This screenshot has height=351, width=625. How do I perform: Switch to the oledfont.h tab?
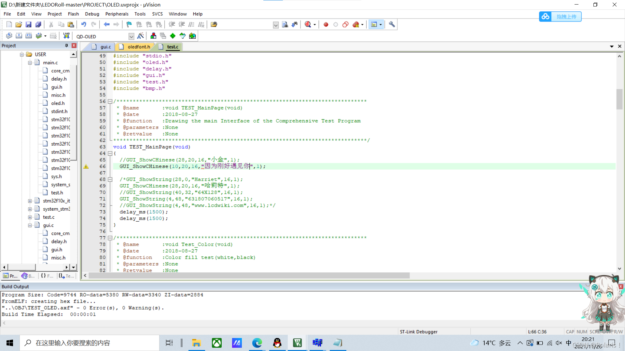click(x=139, y=47)
